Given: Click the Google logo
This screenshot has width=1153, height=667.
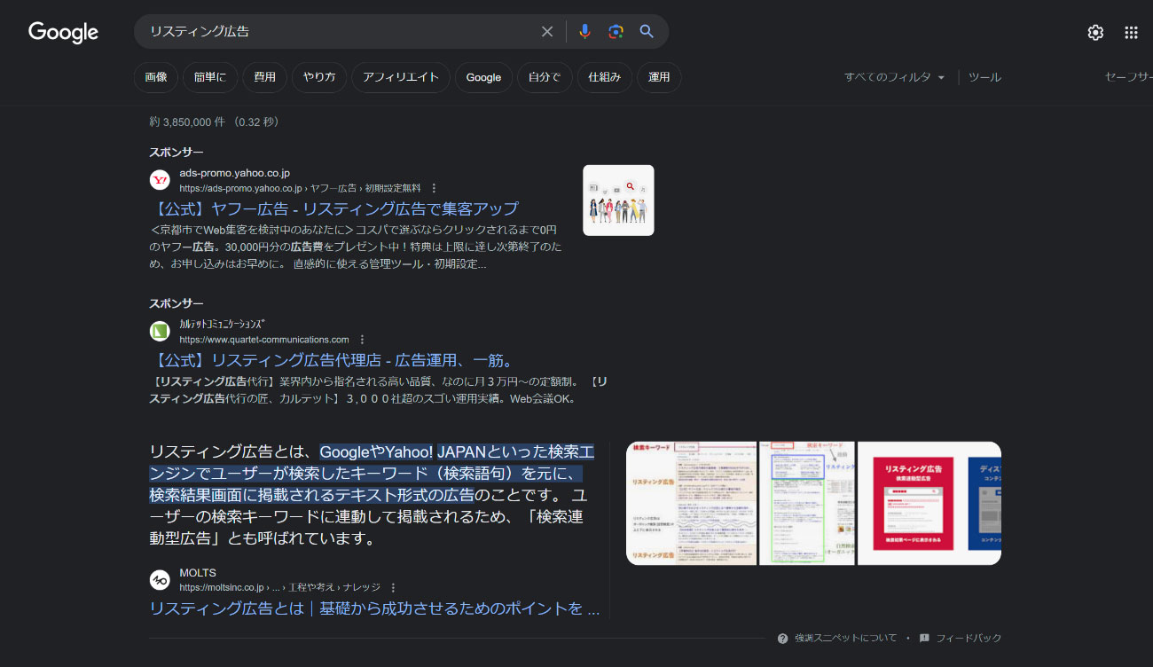Looking at the screenshot, I should point(63,32).
